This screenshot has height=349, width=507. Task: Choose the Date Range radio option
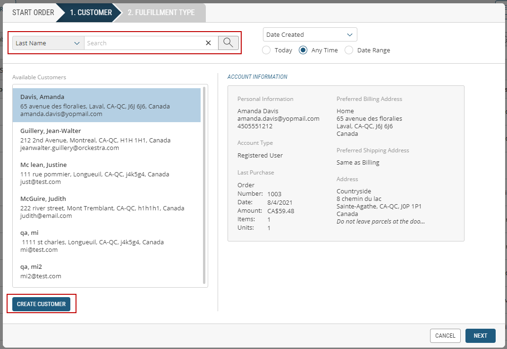[x=349, y=50]
